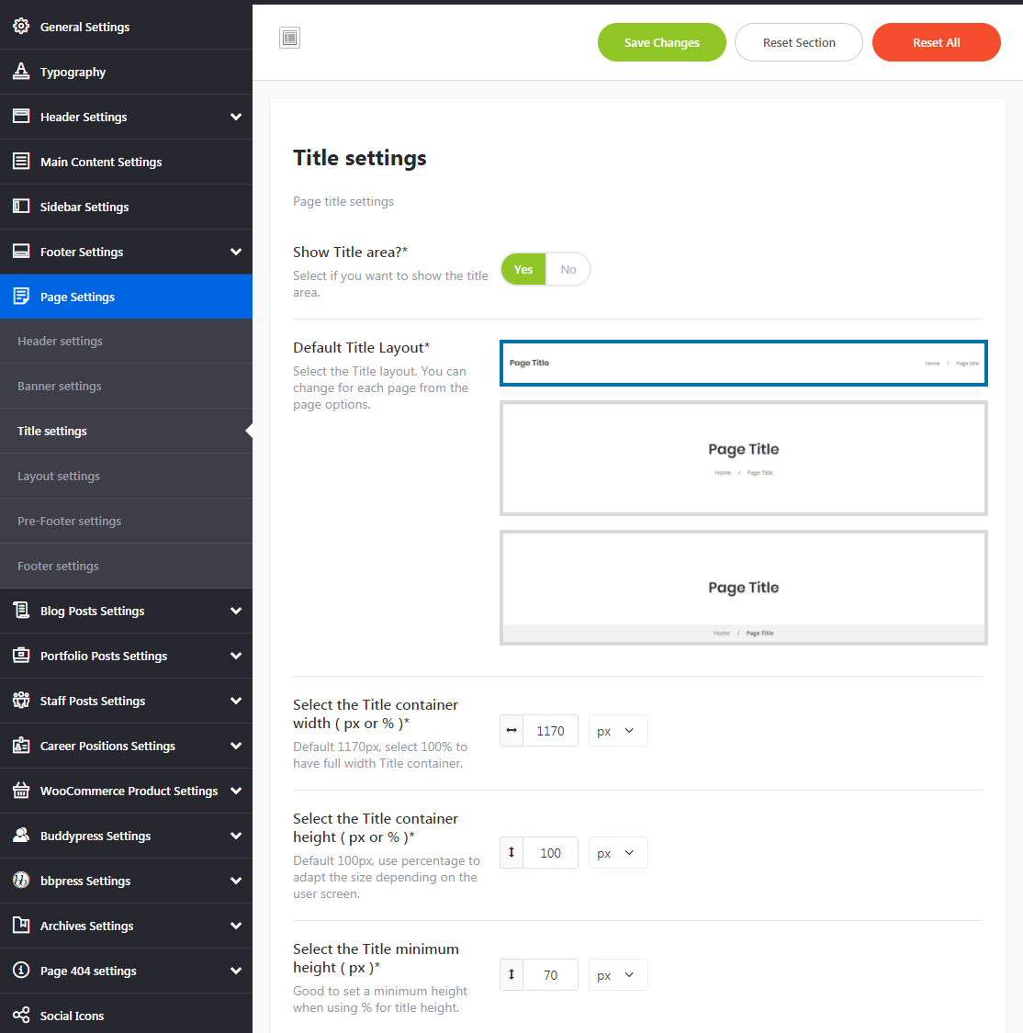This screenshot has width=1023, height=1033.
Task: Click the expand-all sections icon beside Save Changes
Action: [290, 38]
